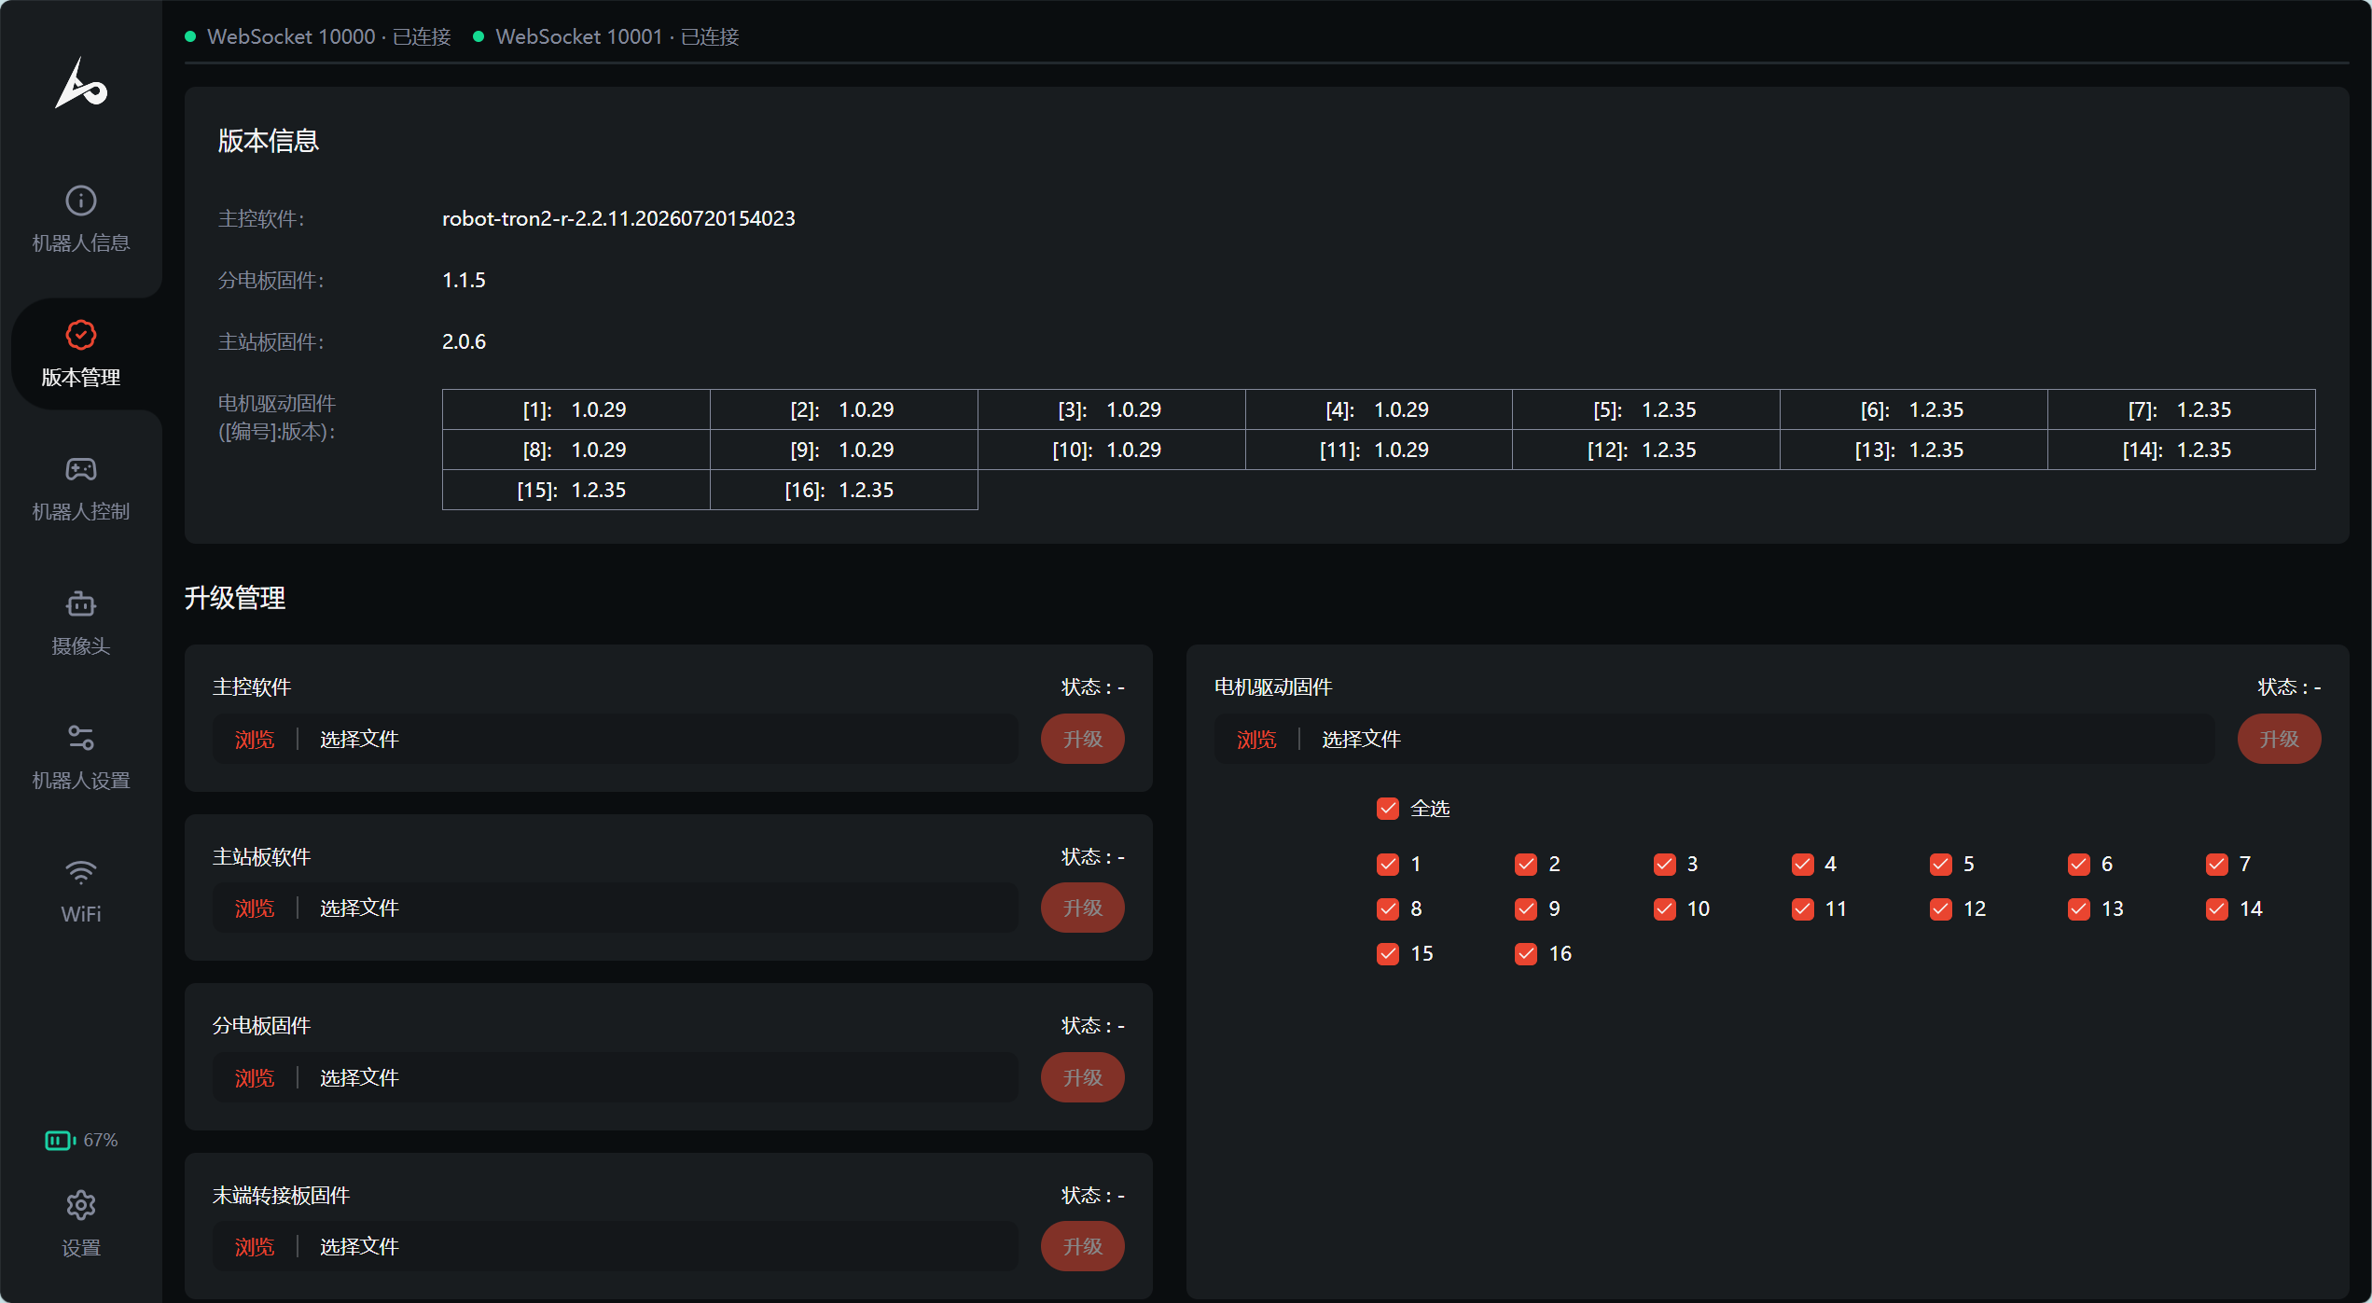
Task: Open the 机器人控制 gamepad icon
Action: (x=81, y=468)
